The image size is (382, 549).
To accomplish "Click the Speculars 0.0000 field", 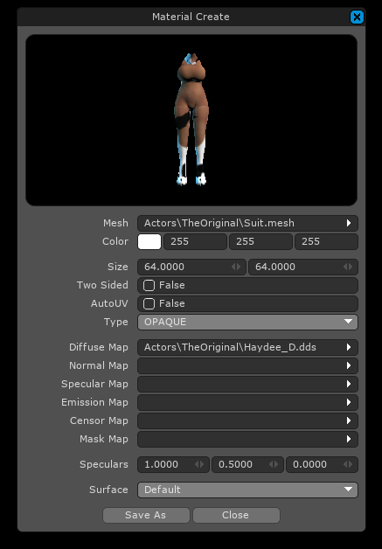I will [x=323, y=464].
